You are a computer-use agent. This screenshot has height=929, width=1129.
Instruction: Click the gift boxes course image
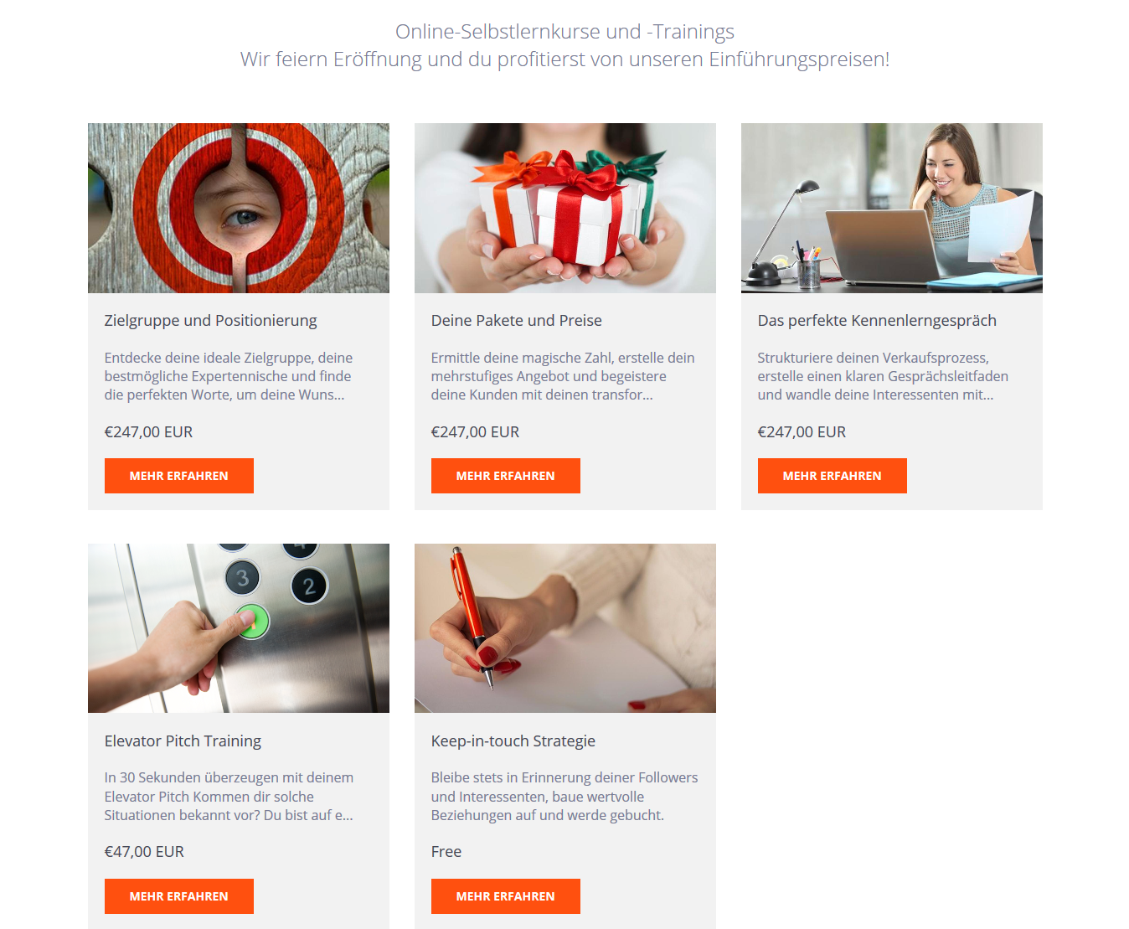(565, 208)
